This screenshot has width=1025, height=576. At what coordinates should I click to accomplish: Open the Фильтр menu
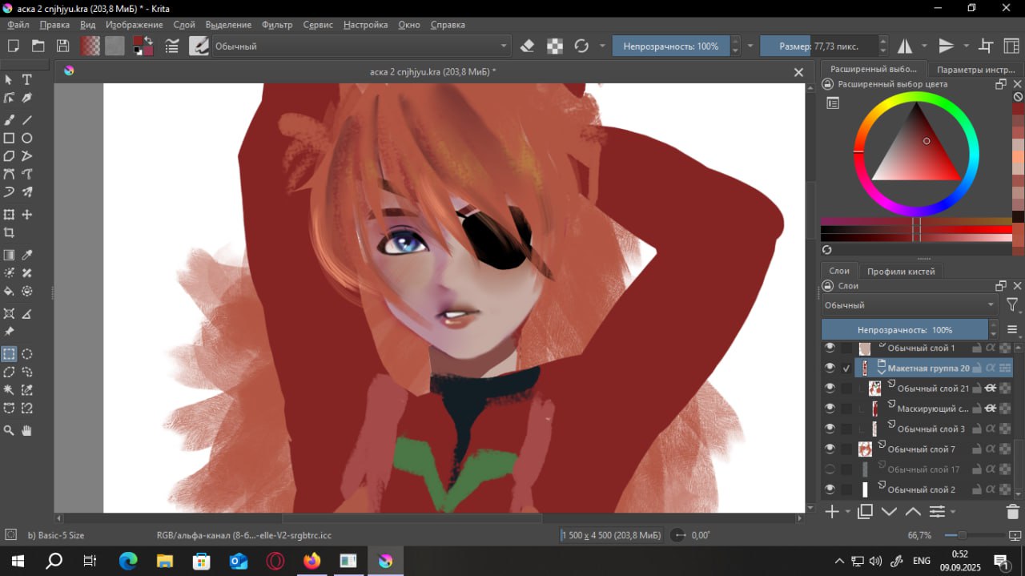277,25
